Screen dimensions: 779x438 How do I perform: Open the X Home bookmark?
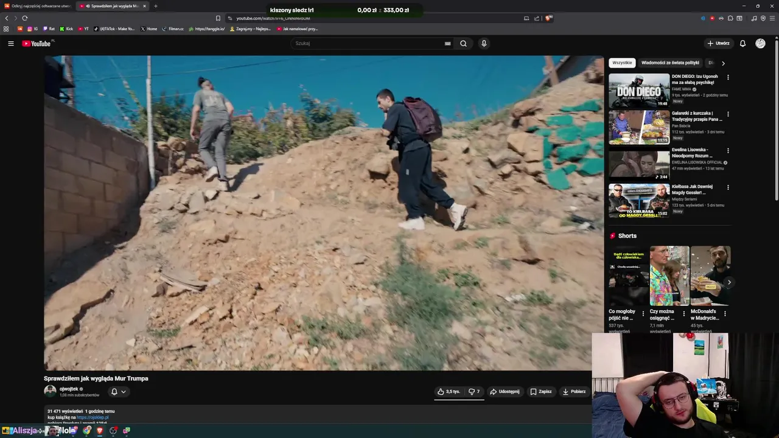tap(149, 29)
